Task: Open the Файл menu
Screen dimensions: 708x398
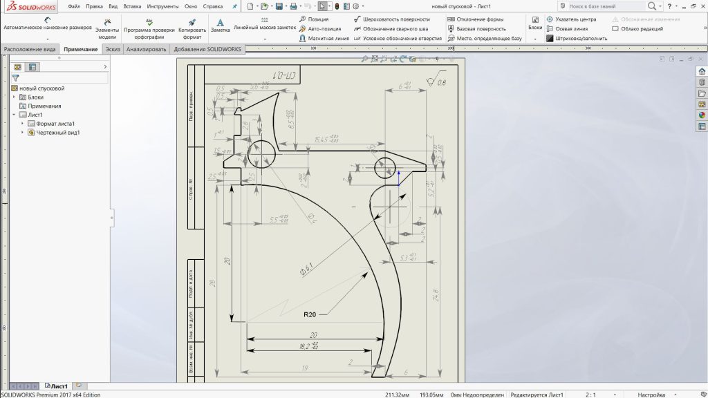Action: point(73,6)
